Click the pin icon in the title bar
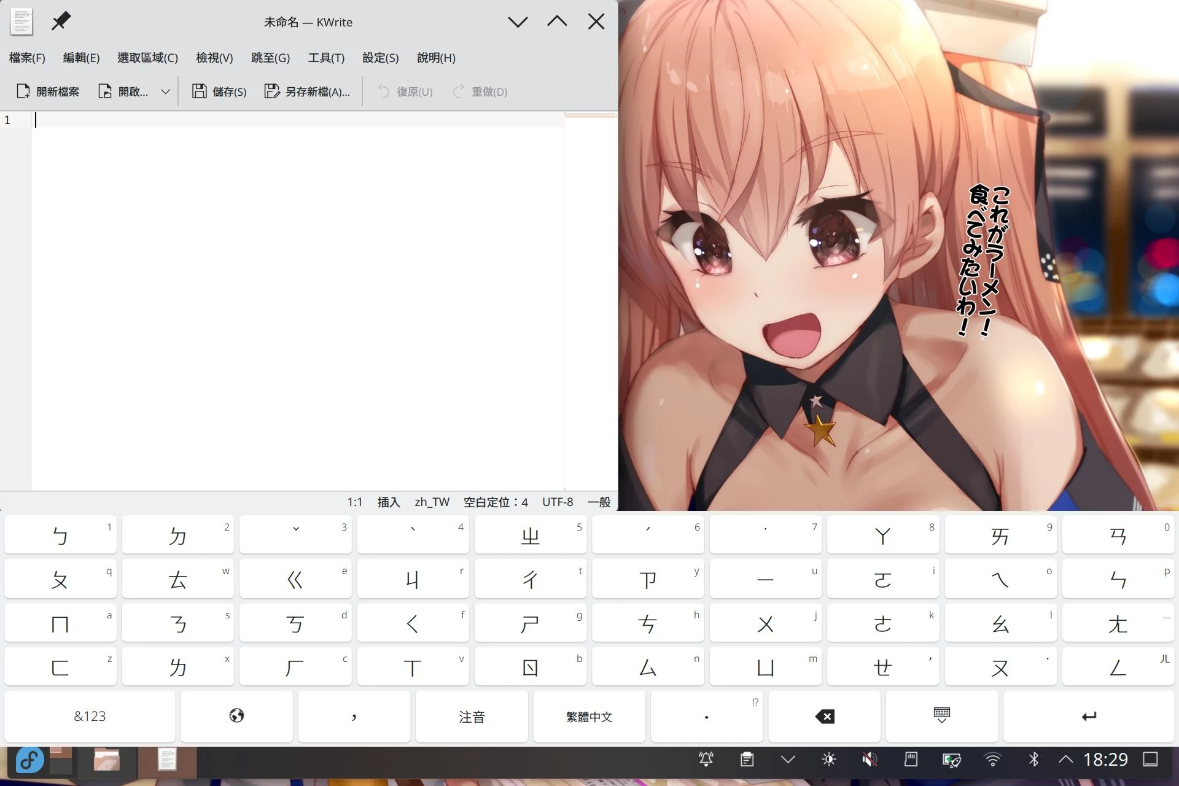 coord(61,21)
